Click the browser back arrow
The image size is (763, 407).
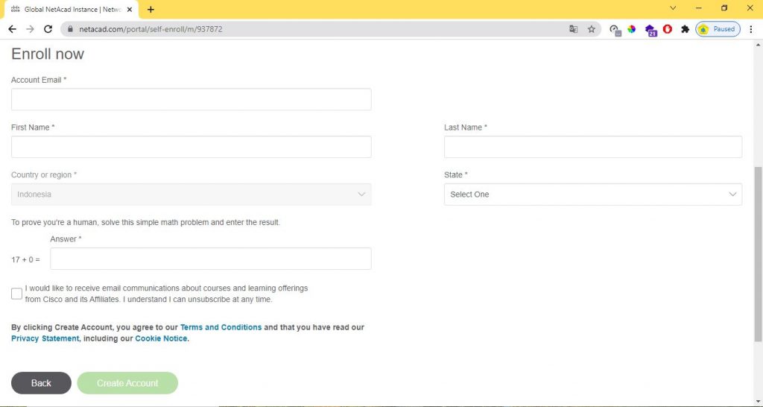click(x=13, y=29)
